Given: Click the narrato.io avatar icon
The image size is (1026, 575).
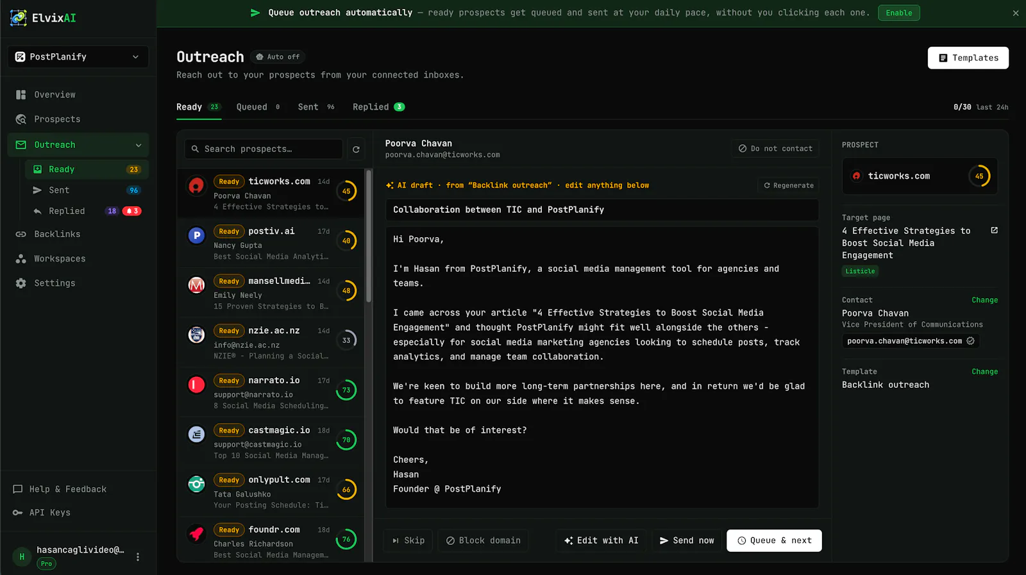Looking at the screenshot, I should pos(196,385).
